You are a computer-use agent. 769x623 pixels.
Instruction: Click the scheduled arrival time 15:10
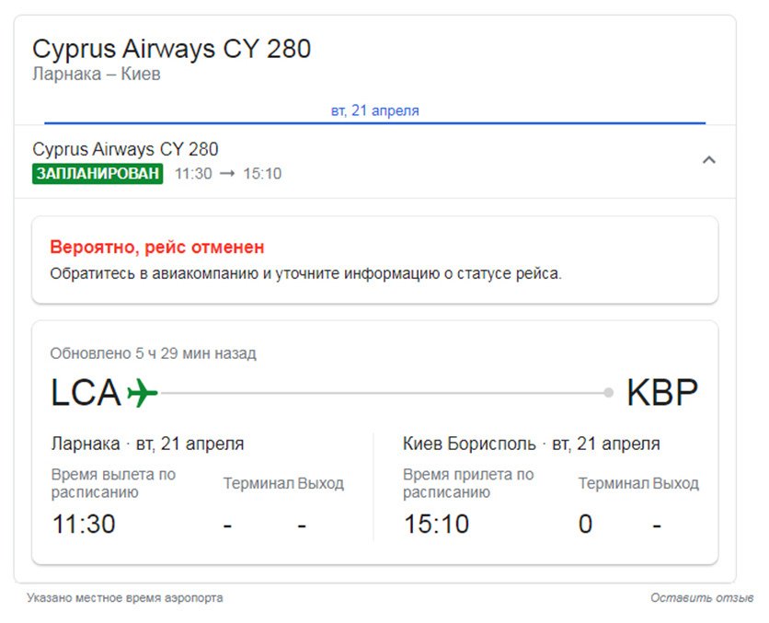[x=436, y=525]
